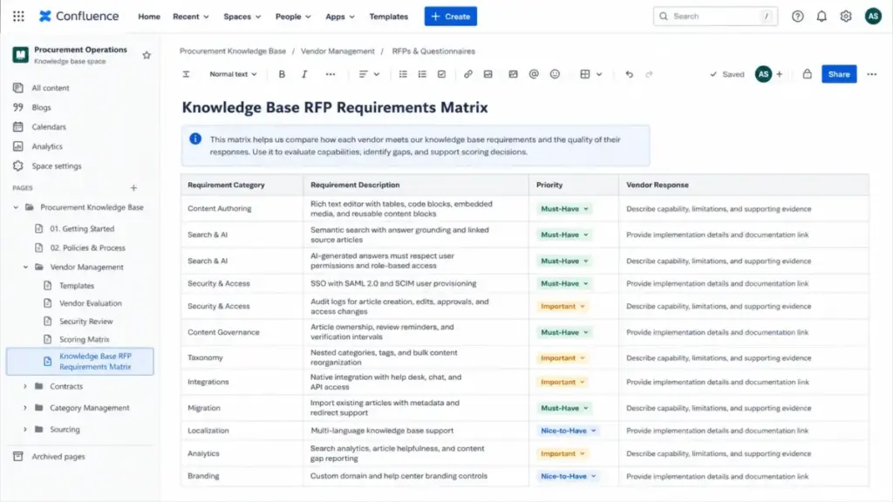Viewport: 893px width, 502px height.
Task: Go to Procurement Knowledge Base breadcrumb
Action: tap(233, 51)
